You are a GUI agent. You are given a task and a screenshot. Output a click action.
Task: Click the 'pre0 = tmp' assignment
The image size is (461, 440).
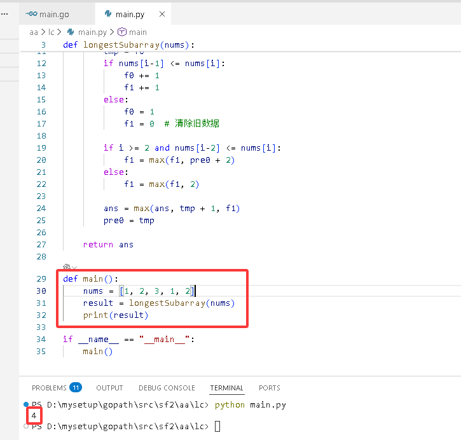[x=129, y=221]
